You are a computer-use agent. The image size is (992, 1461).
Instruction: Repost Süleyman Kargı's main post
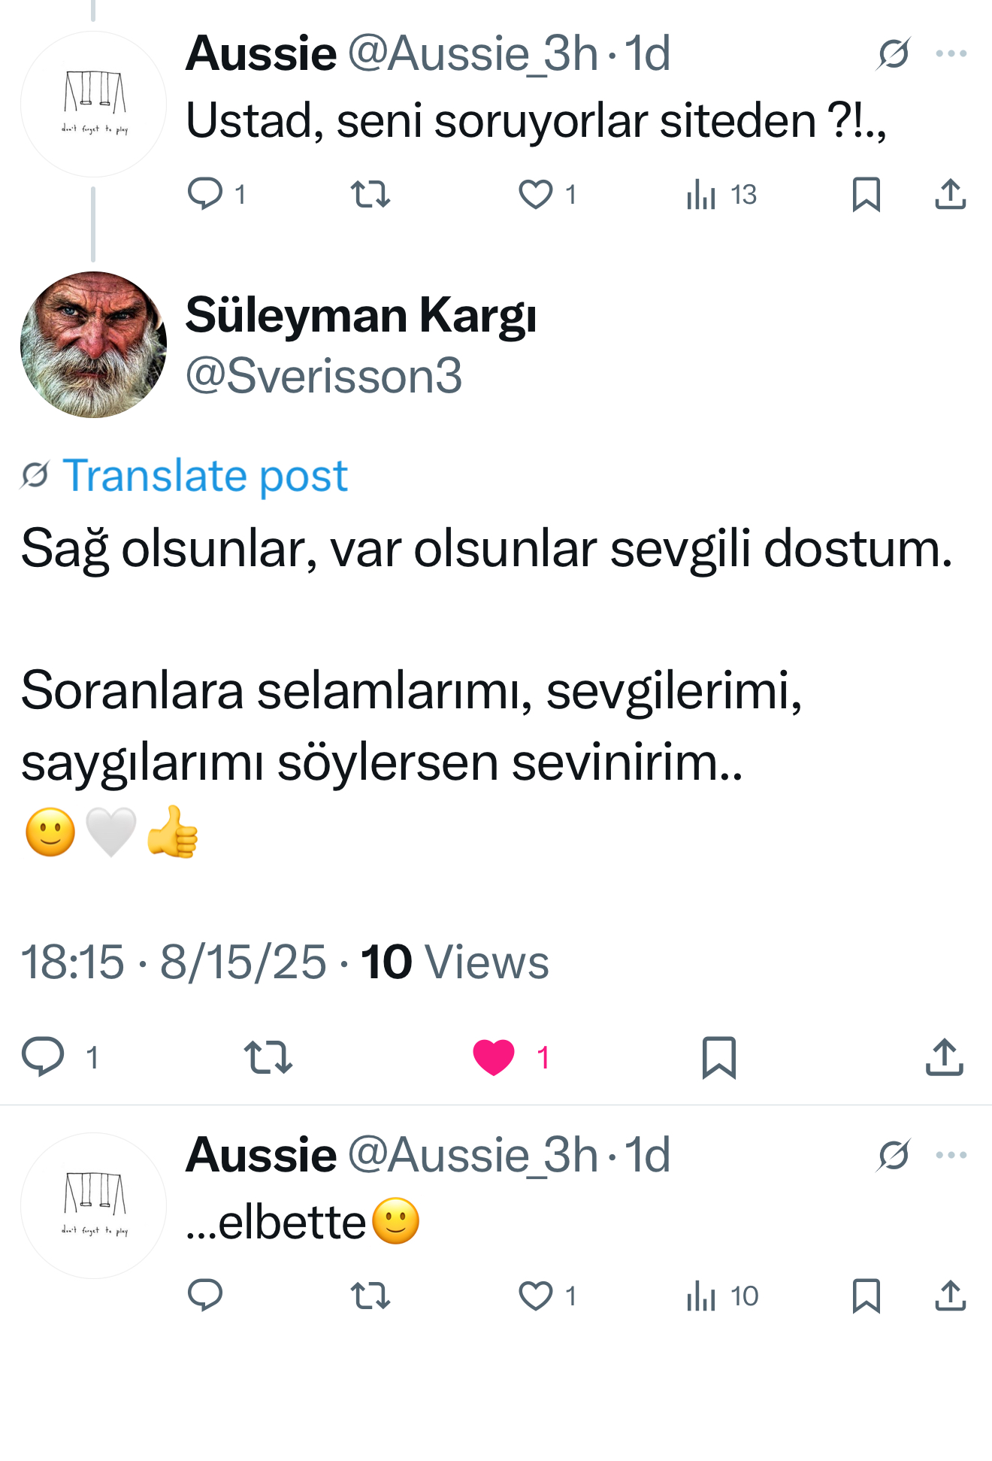(x=268, y=1056)
